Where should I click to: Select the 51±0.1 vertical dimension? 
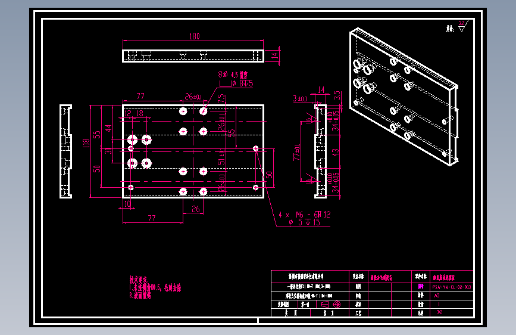(x=221, y=157)
